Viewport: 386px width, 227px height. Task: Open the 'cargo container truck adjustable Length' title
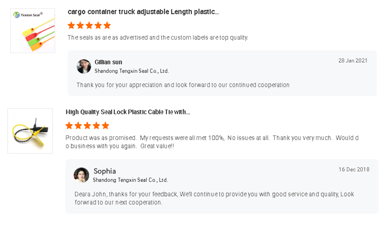143,12
